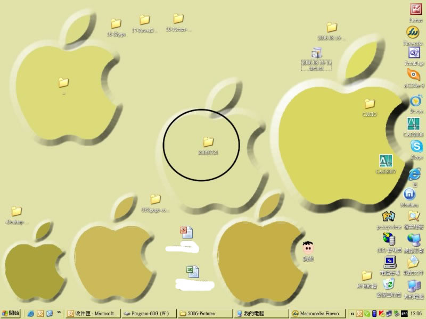Image resolution: width=426 pixels, height=319 pixels.
Task: Select the 2006 08 16 text file icon
Action: pos(316,53)
